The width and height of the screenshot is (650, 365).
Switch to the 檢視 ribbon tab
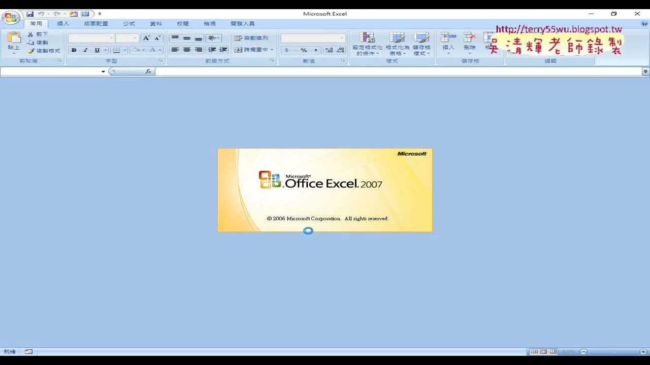(210, 24)
